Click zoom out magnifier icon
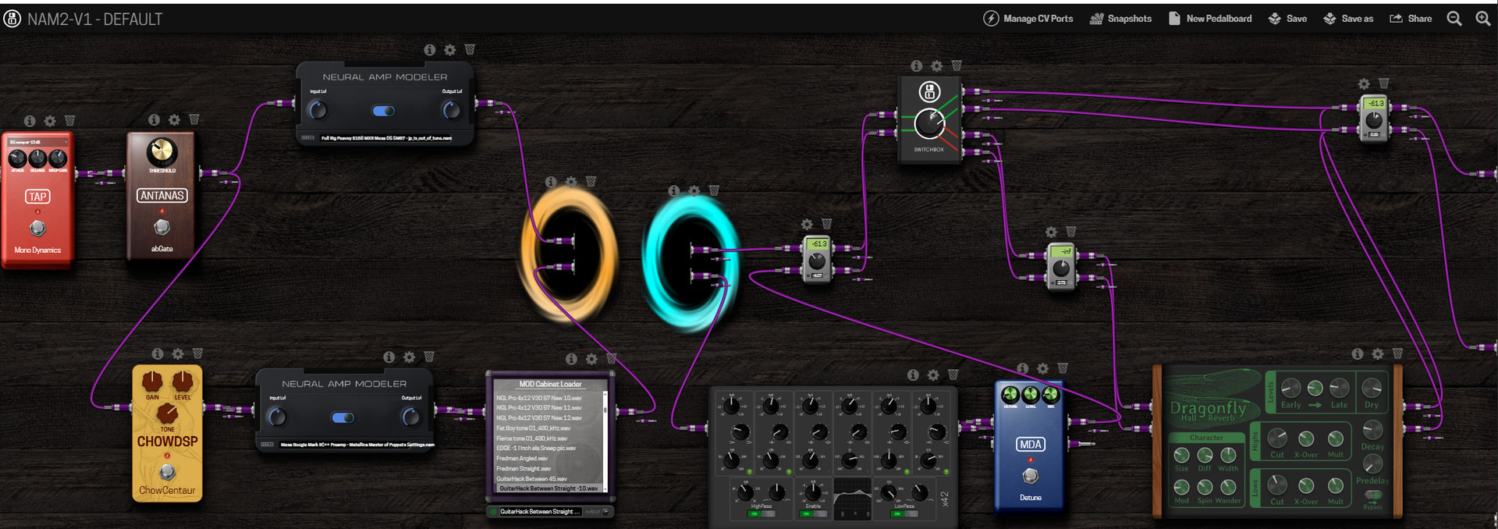Screen dimensions: 1498x529 pos(1454,19)
